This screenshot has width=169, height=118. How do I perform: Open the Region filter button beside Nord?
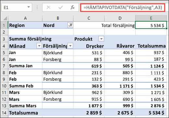click(70, 25)
